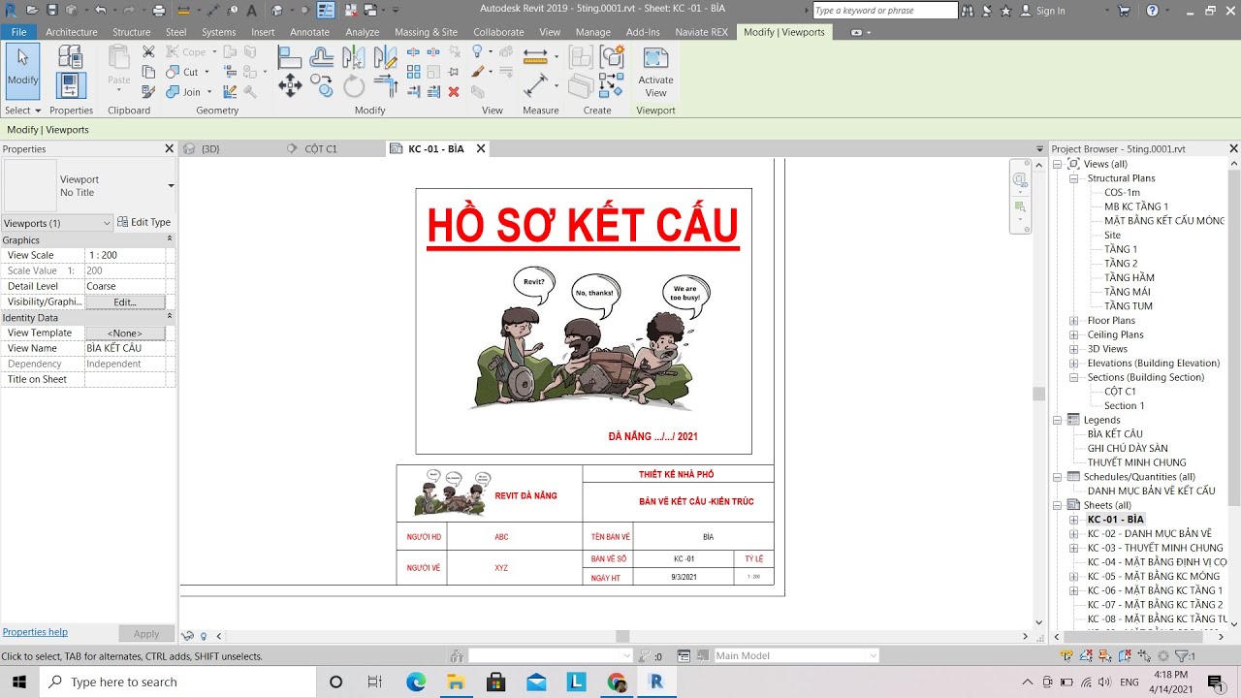Open the Architecture ribbon tab

[72, 32]
